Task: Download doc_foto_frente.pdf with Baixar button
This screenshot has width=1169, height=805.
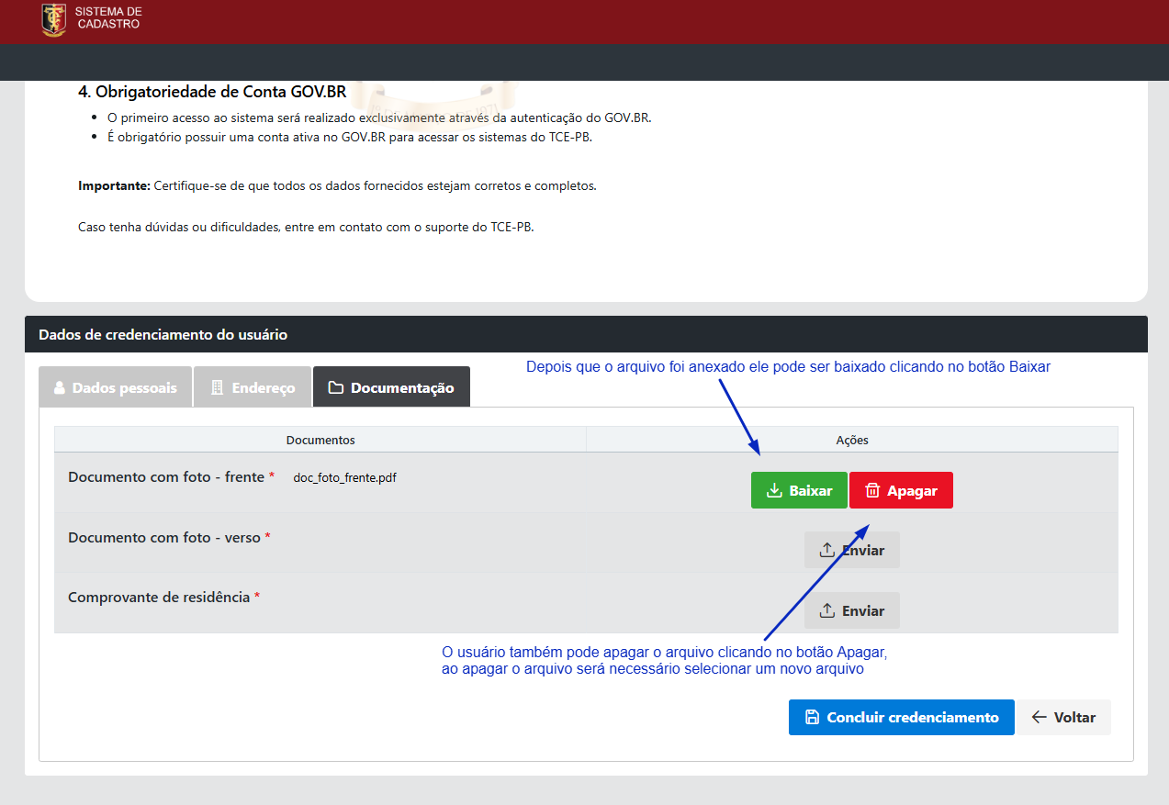Action: pyautogui.click(x=799, y=490)
